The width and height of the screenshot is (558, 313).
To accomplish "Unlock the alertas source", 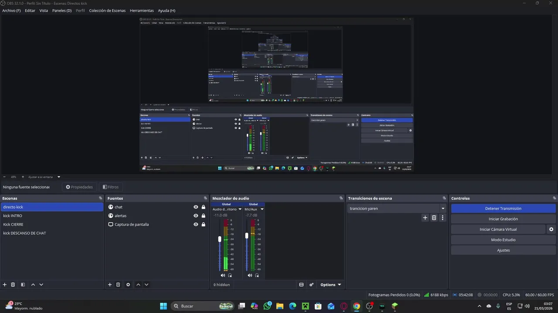I will point(203,216).
